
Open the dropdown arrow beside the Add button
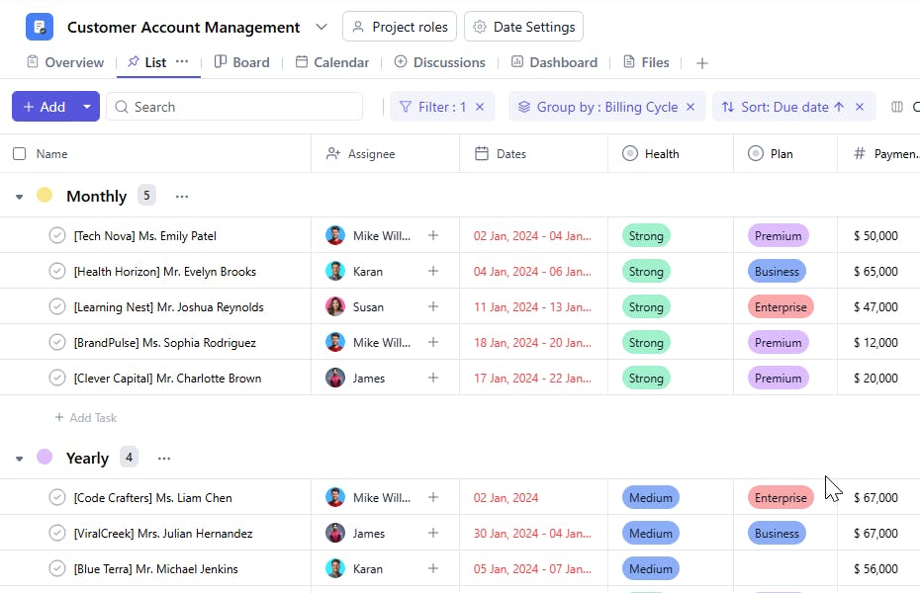87,107
